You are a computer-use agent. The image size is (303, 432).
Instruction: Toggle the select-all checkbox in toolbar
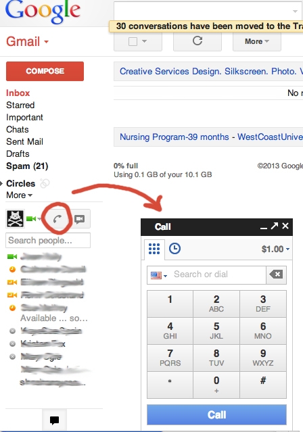point(133,42)
